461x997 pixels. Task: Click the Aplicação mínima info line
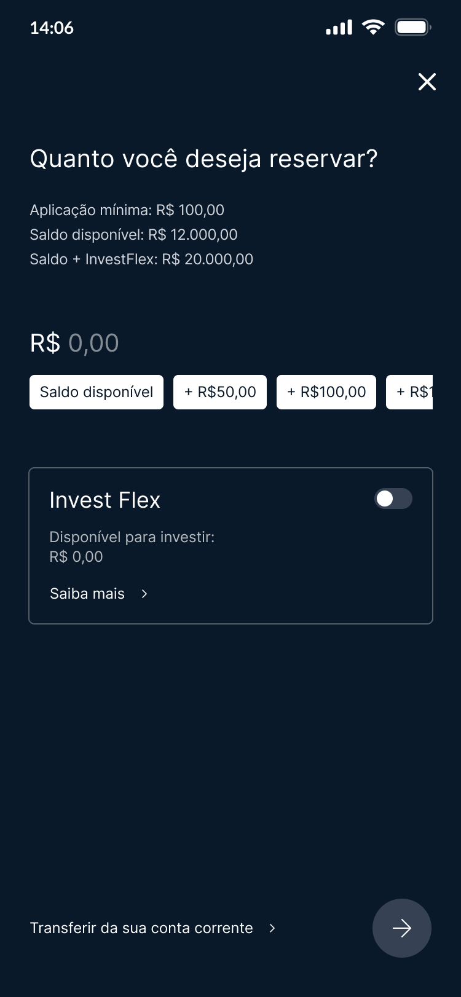coord(127,210)
